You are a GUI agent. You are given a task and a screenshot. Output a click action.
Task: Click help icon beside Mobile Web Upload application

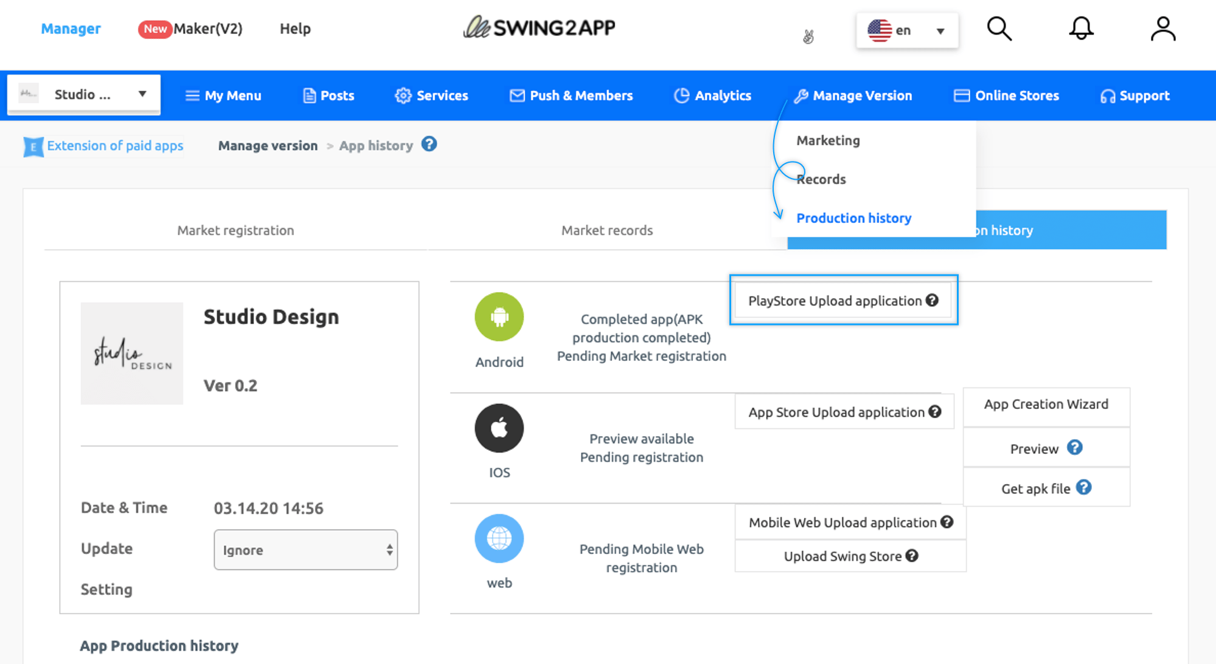[947, 522]
